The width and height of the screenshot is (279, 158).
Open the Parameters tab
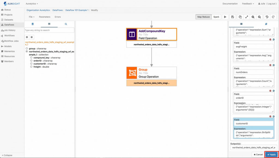[x=44, y=17]
